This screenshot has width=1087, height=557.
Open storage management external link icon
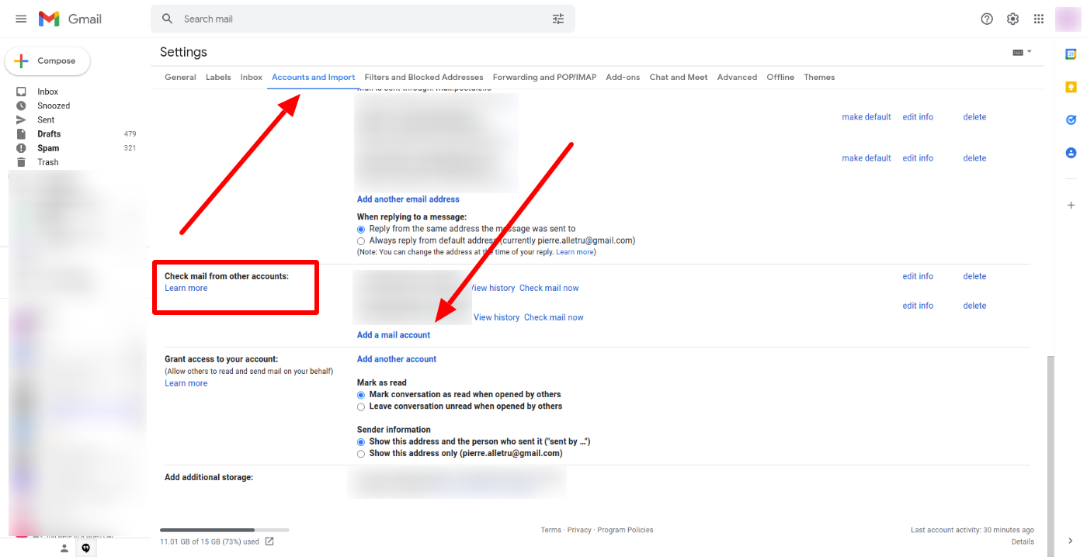(269, 541)
